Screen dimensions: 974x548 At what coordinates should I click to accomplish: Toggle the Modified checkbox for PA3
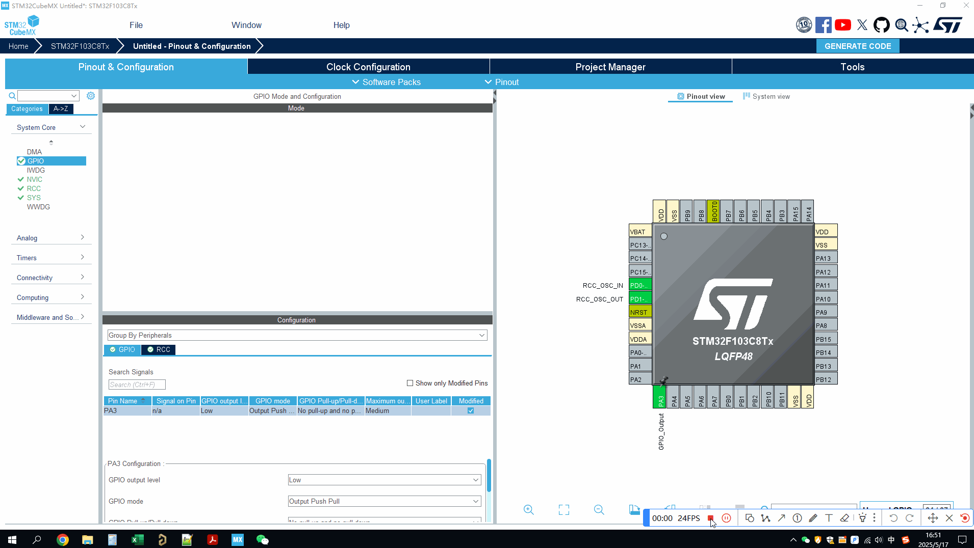click(471, 410)
